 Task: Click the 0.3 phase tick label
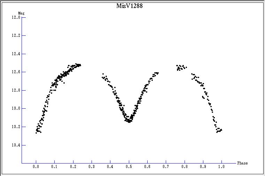click(92, 167)
